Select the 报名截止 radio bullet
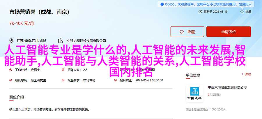 pos(115,80)
